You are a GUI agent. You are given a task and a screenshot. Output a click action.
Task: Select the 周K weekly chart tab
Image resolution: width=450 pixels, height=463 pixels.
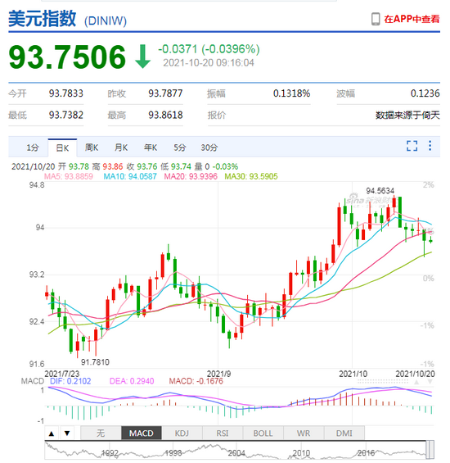92,148
